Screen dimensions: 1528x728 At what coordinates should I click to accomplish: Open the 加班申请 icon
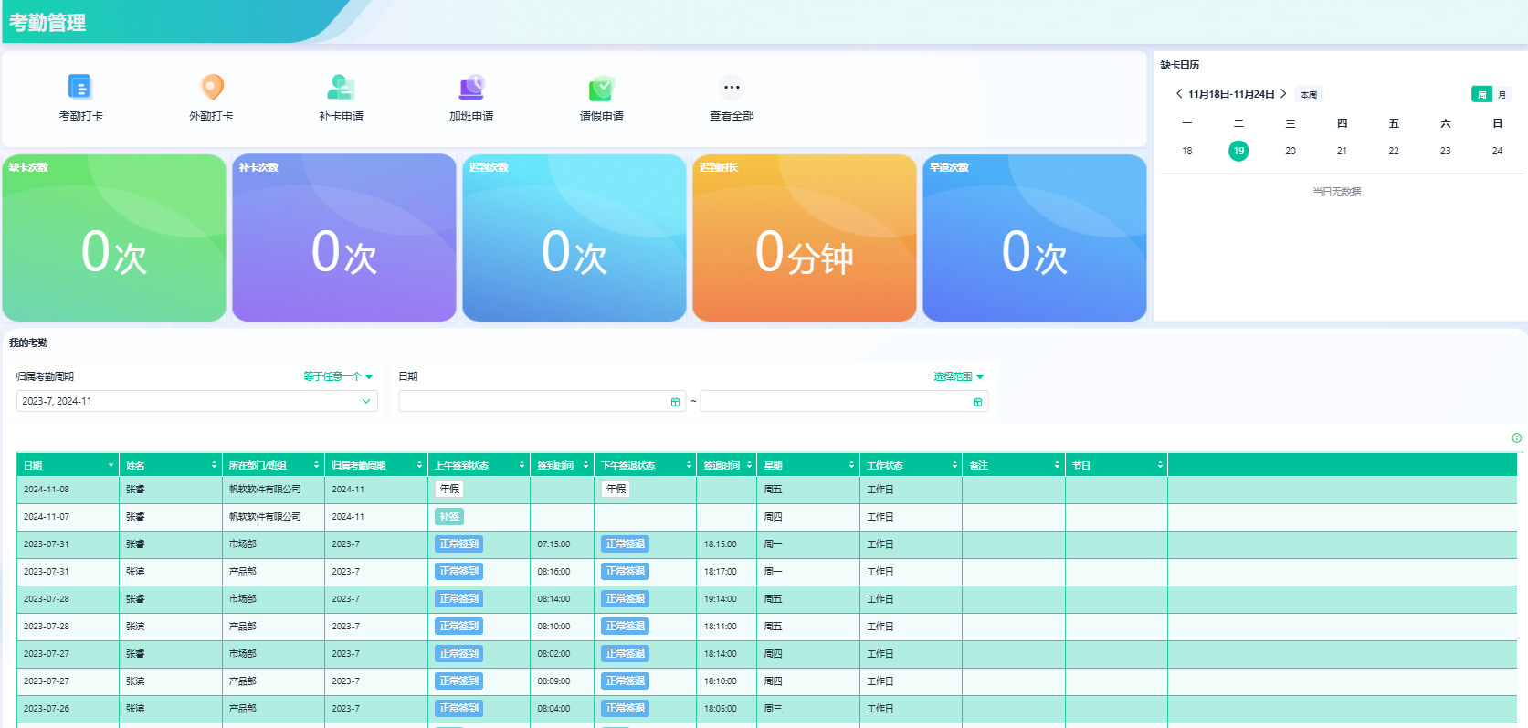tap(471, 88)
